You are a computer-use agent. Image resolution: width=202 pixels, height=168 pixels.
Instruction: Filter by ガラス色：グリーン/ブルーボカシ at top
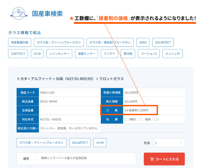(59, 42)
